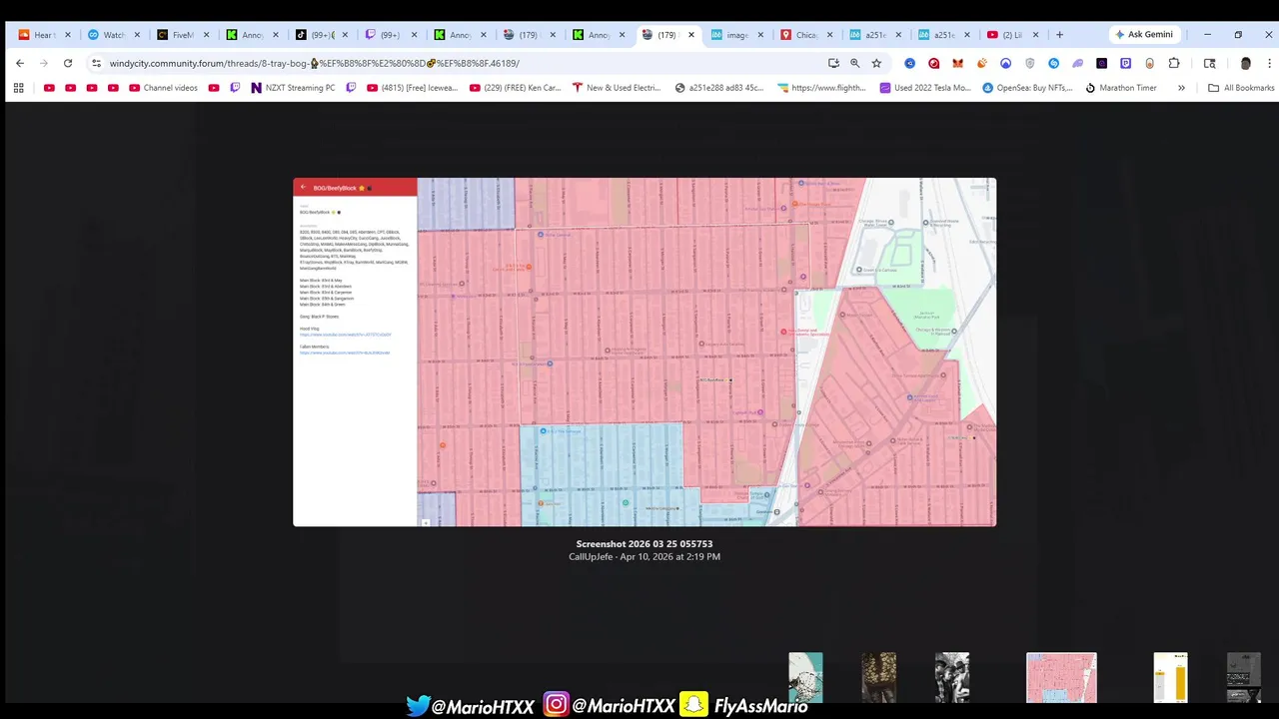Open a new browser tab
1279x719 pixels.
pos(1059,35)
